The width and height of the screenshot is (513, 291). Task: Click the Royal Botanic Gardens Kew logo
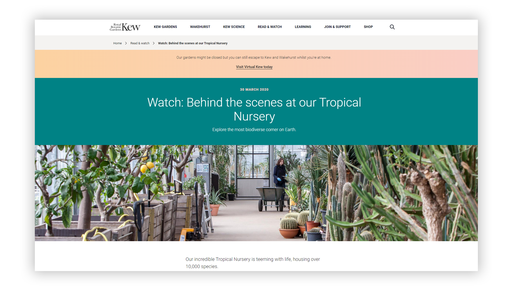coord(125,27)
